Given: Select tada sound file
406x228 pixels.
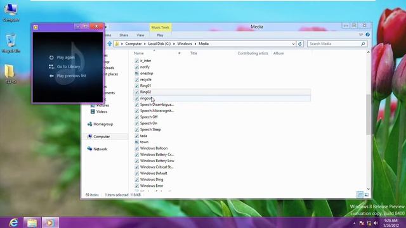Looking at the screenshot, I should [x=143, y=136].
